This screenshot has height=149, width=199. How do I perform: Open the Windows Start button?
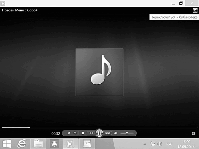[7, 144]
